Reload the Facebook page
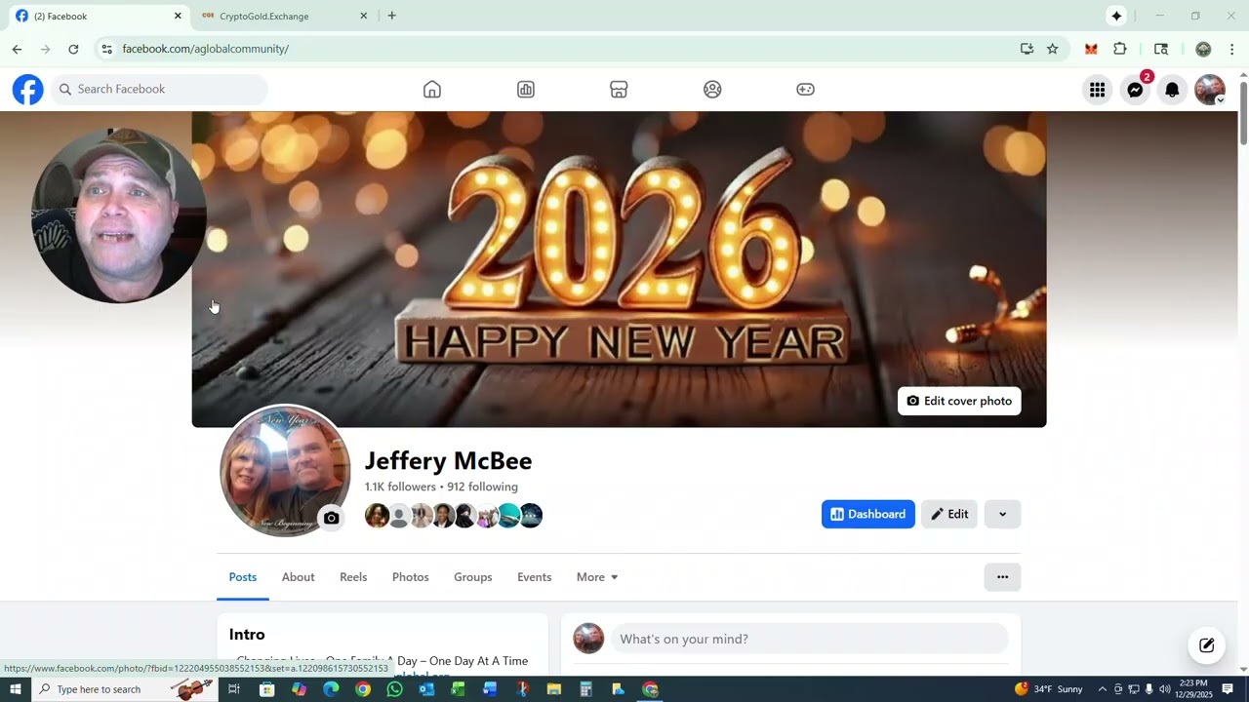 pyautogui.click(x=73, y=49)
